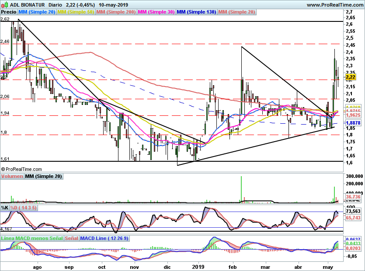The image size is (365, 271).
Task: Open the www.ProRealTime.com link
Action: coord(335,5)
